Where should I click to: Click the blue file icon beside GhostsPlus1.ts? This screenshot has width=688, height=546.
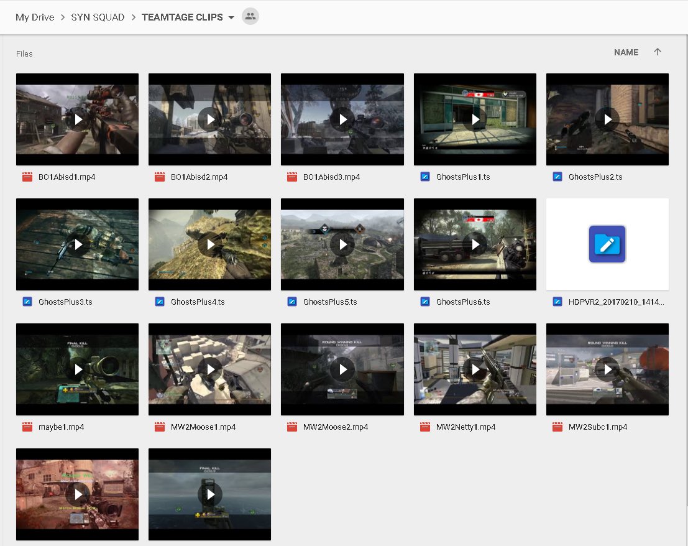(425, 177)
